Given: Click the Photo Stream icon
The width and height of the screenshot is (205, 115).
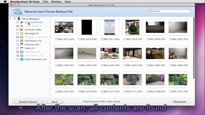Looking at the screenshot, I should [x=22, y=26].
